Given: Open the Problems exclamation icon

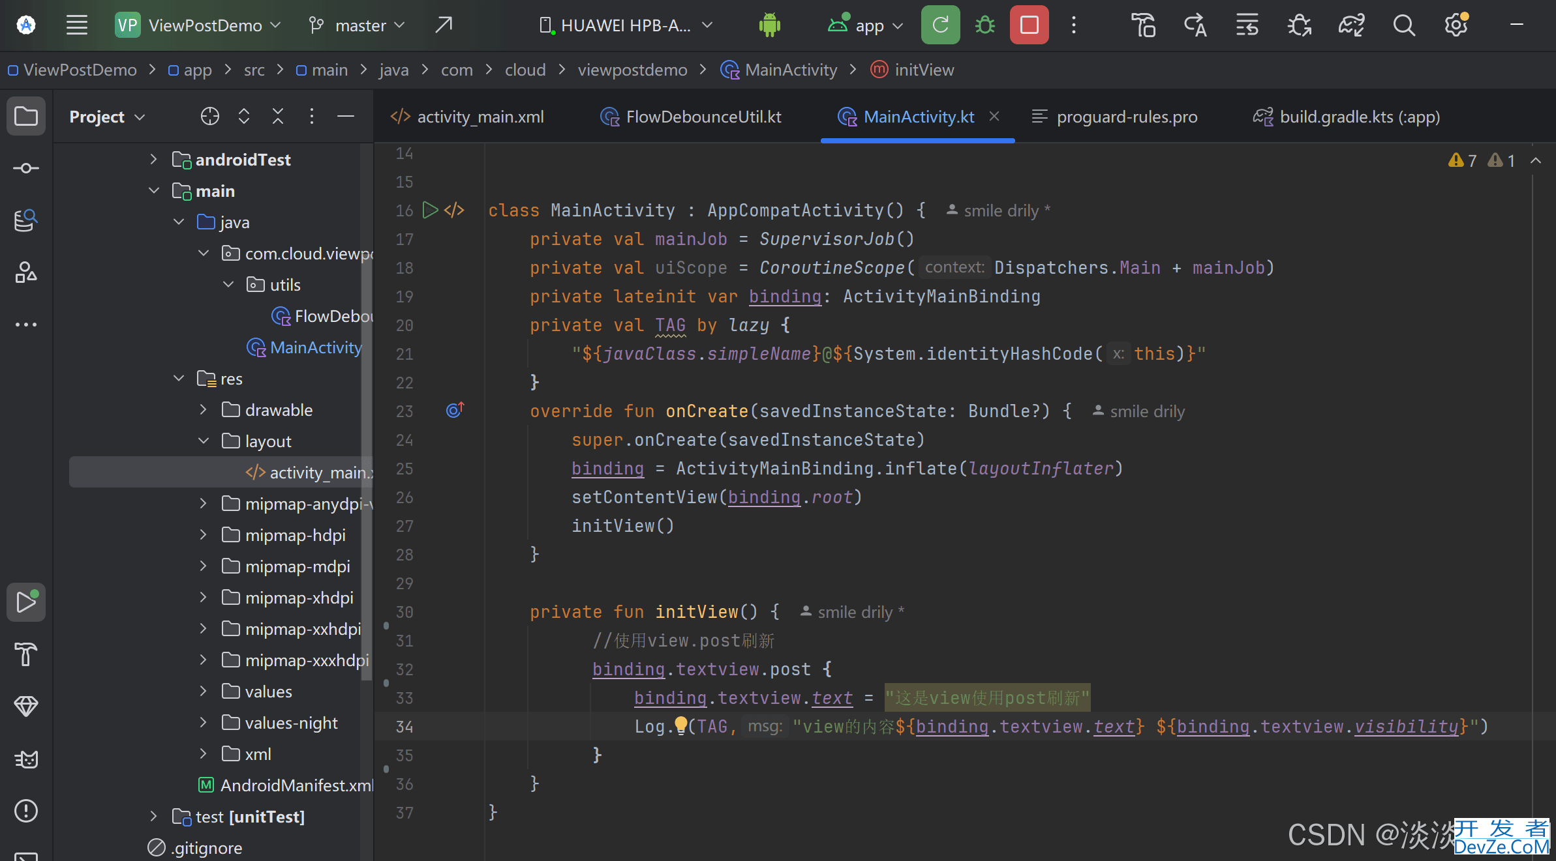Looking at the screenshot, I should coord(26,811).
